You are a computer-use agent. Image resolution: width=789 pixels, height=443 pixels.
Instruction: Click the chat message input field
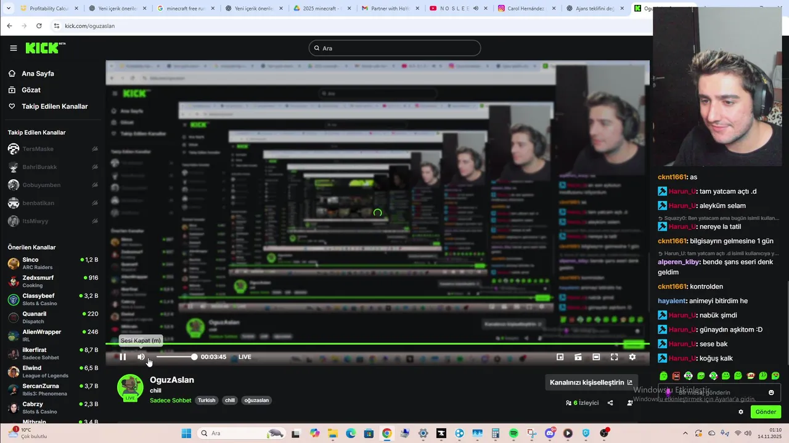coord(718,393)
